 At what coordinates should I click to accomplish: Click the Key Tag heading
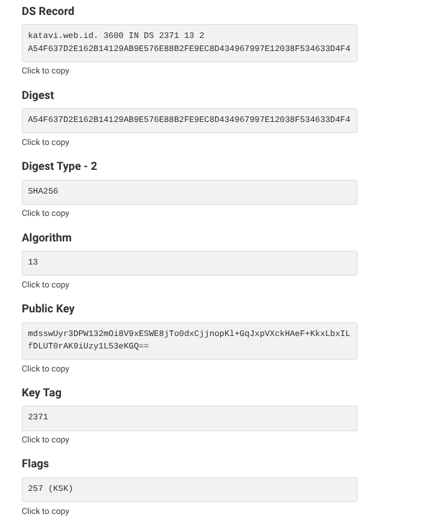41,393
